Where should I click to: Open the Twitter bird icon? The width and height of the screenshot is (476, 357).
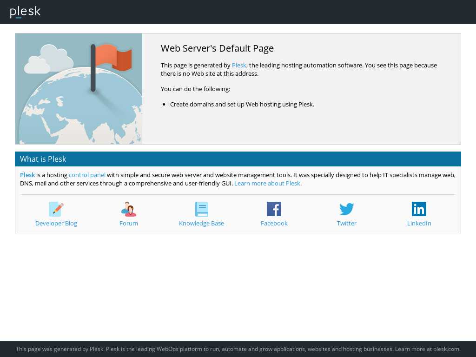click(347, 209)
